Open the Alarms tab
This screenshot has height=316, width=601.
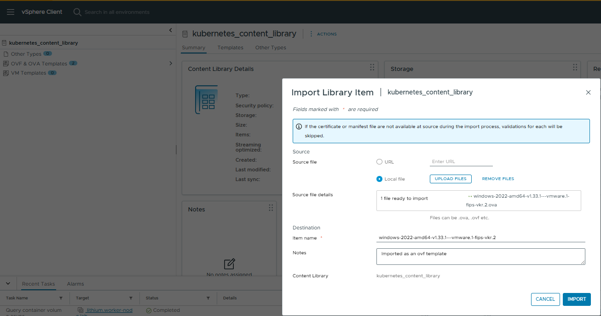coord(75,284)
